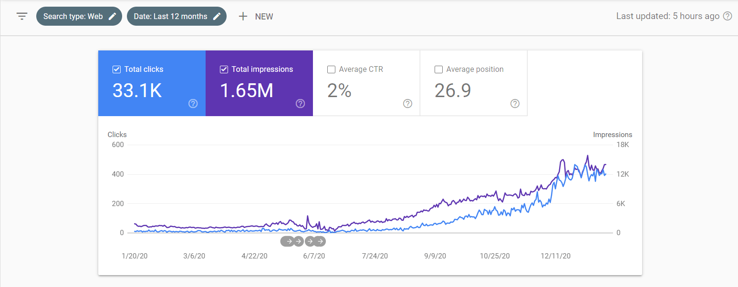The height and width of the screenshot is (287, 738).
Task: Click pencil icon on Search type chip
Action: 112,16
